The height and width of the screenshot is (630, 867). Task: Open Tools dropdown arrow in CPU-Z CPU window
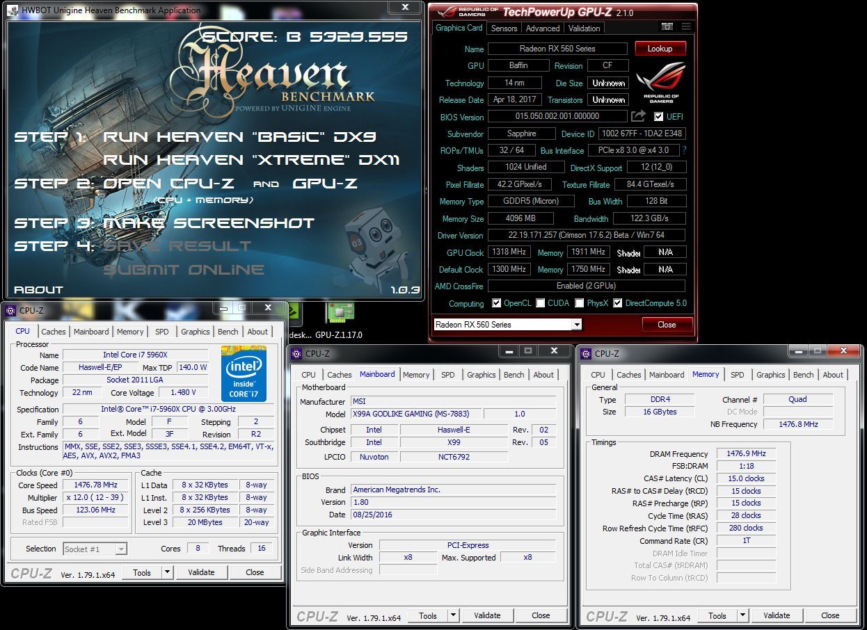coord(167,572)
